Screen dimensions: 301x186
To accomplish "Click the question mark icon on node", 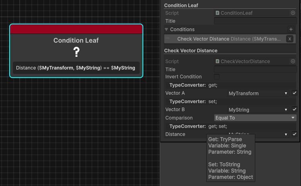I will (x=76, y=52).
